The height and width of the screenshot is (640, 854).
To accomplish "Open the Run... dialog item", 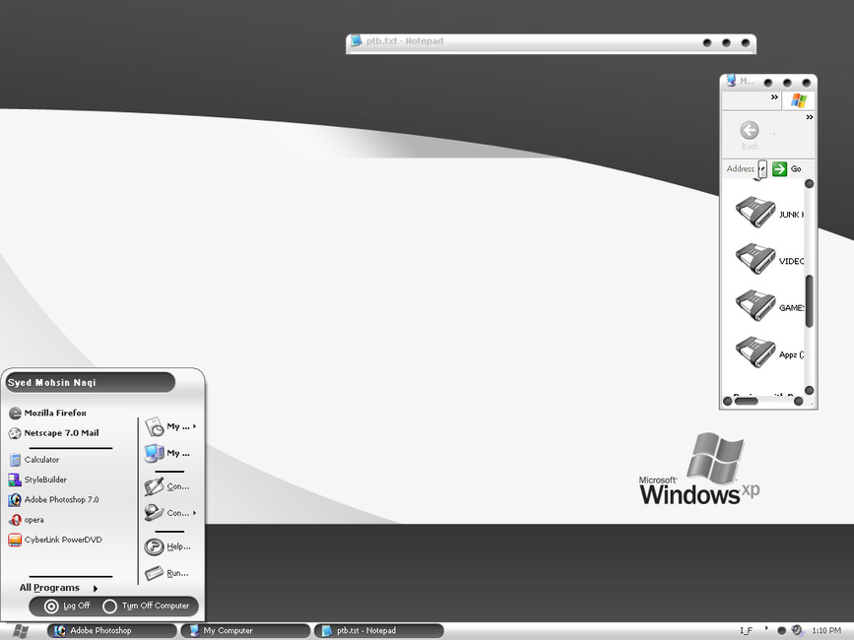I will (167, 573).
